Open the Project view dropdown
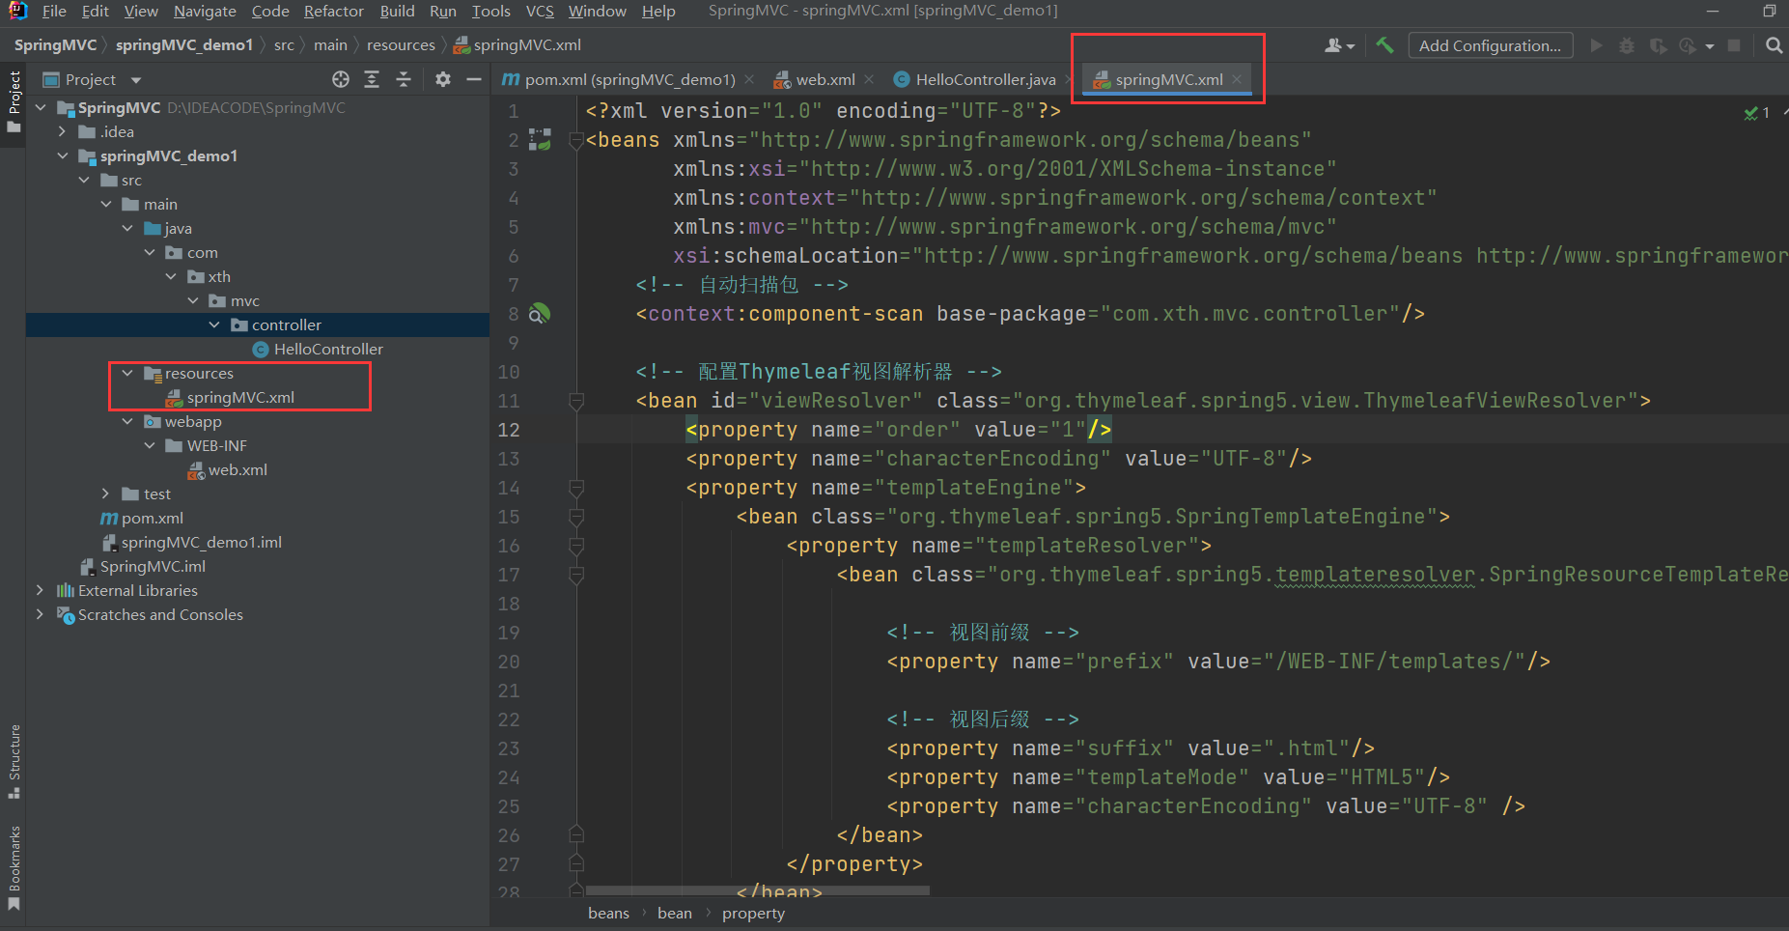Screen dimensions: 1789x931 pos(136,80)
